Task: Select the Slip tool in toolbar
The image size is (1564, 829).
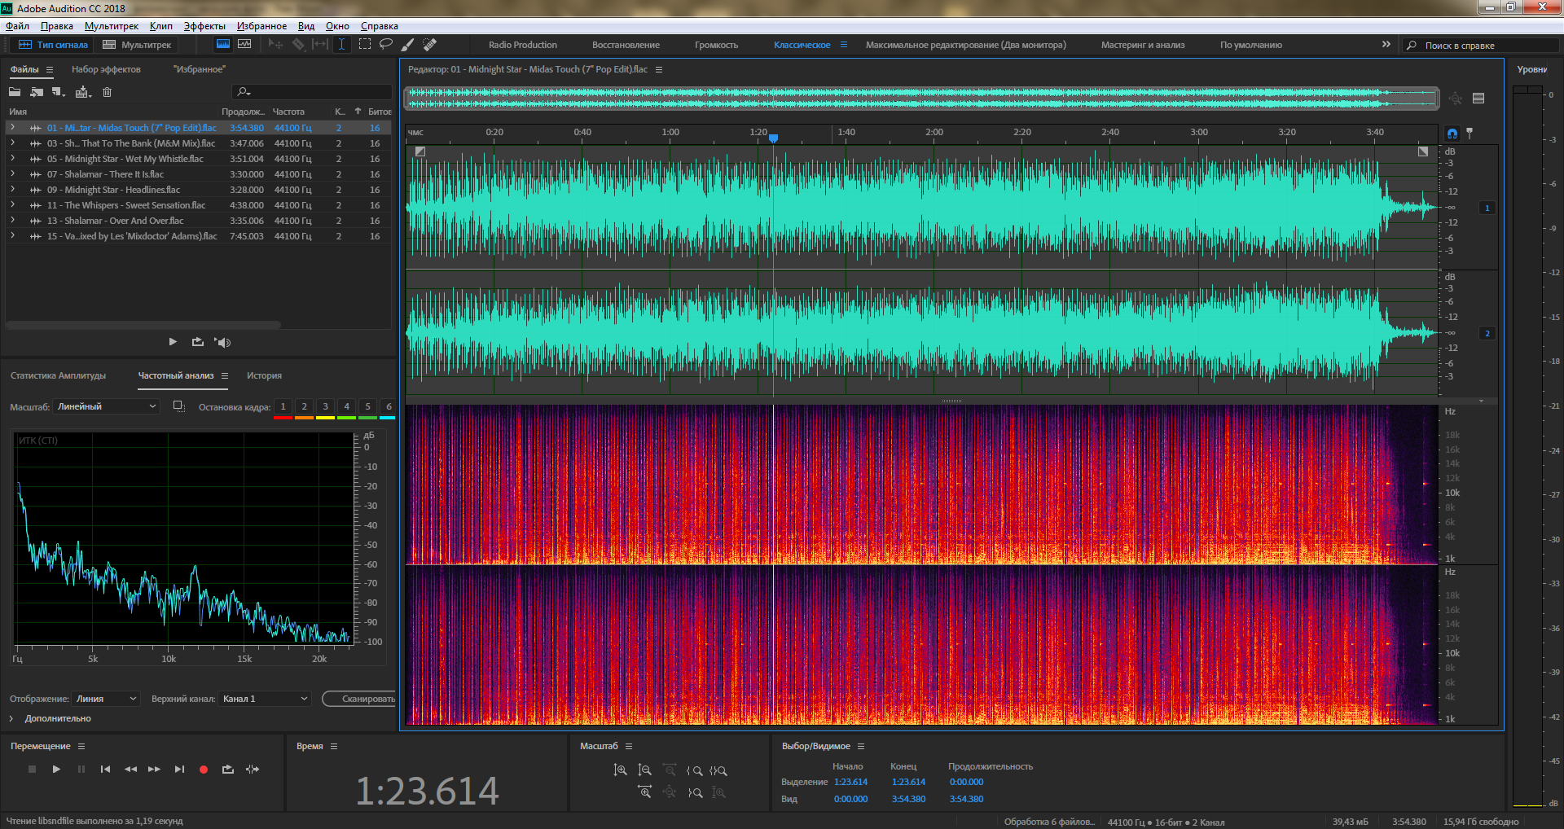Action: 320,45
